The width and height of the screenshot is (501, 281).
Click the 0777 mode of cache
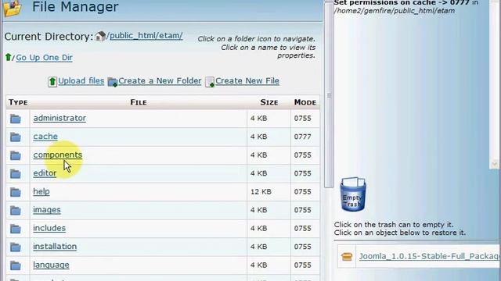click(303, 137)
